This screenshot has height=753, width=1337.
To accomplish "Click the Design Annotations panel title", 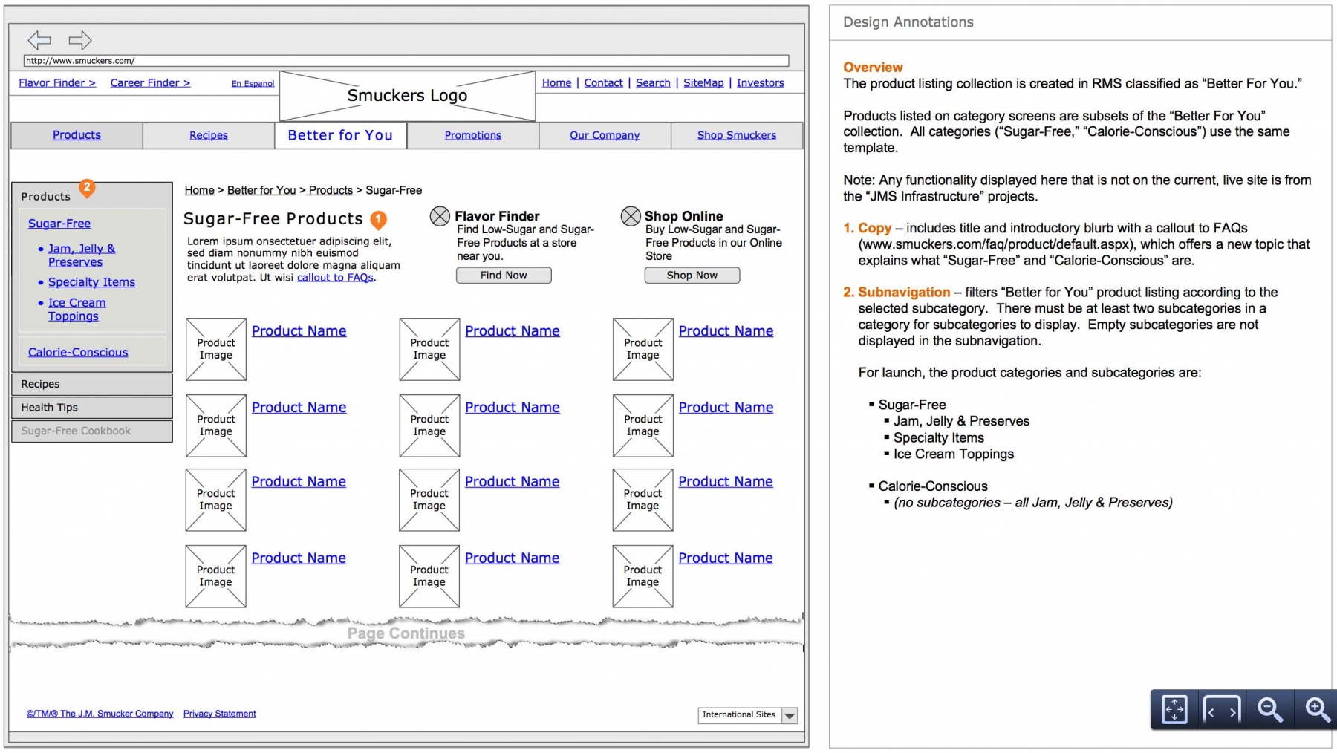I will (x=908, y=22).
